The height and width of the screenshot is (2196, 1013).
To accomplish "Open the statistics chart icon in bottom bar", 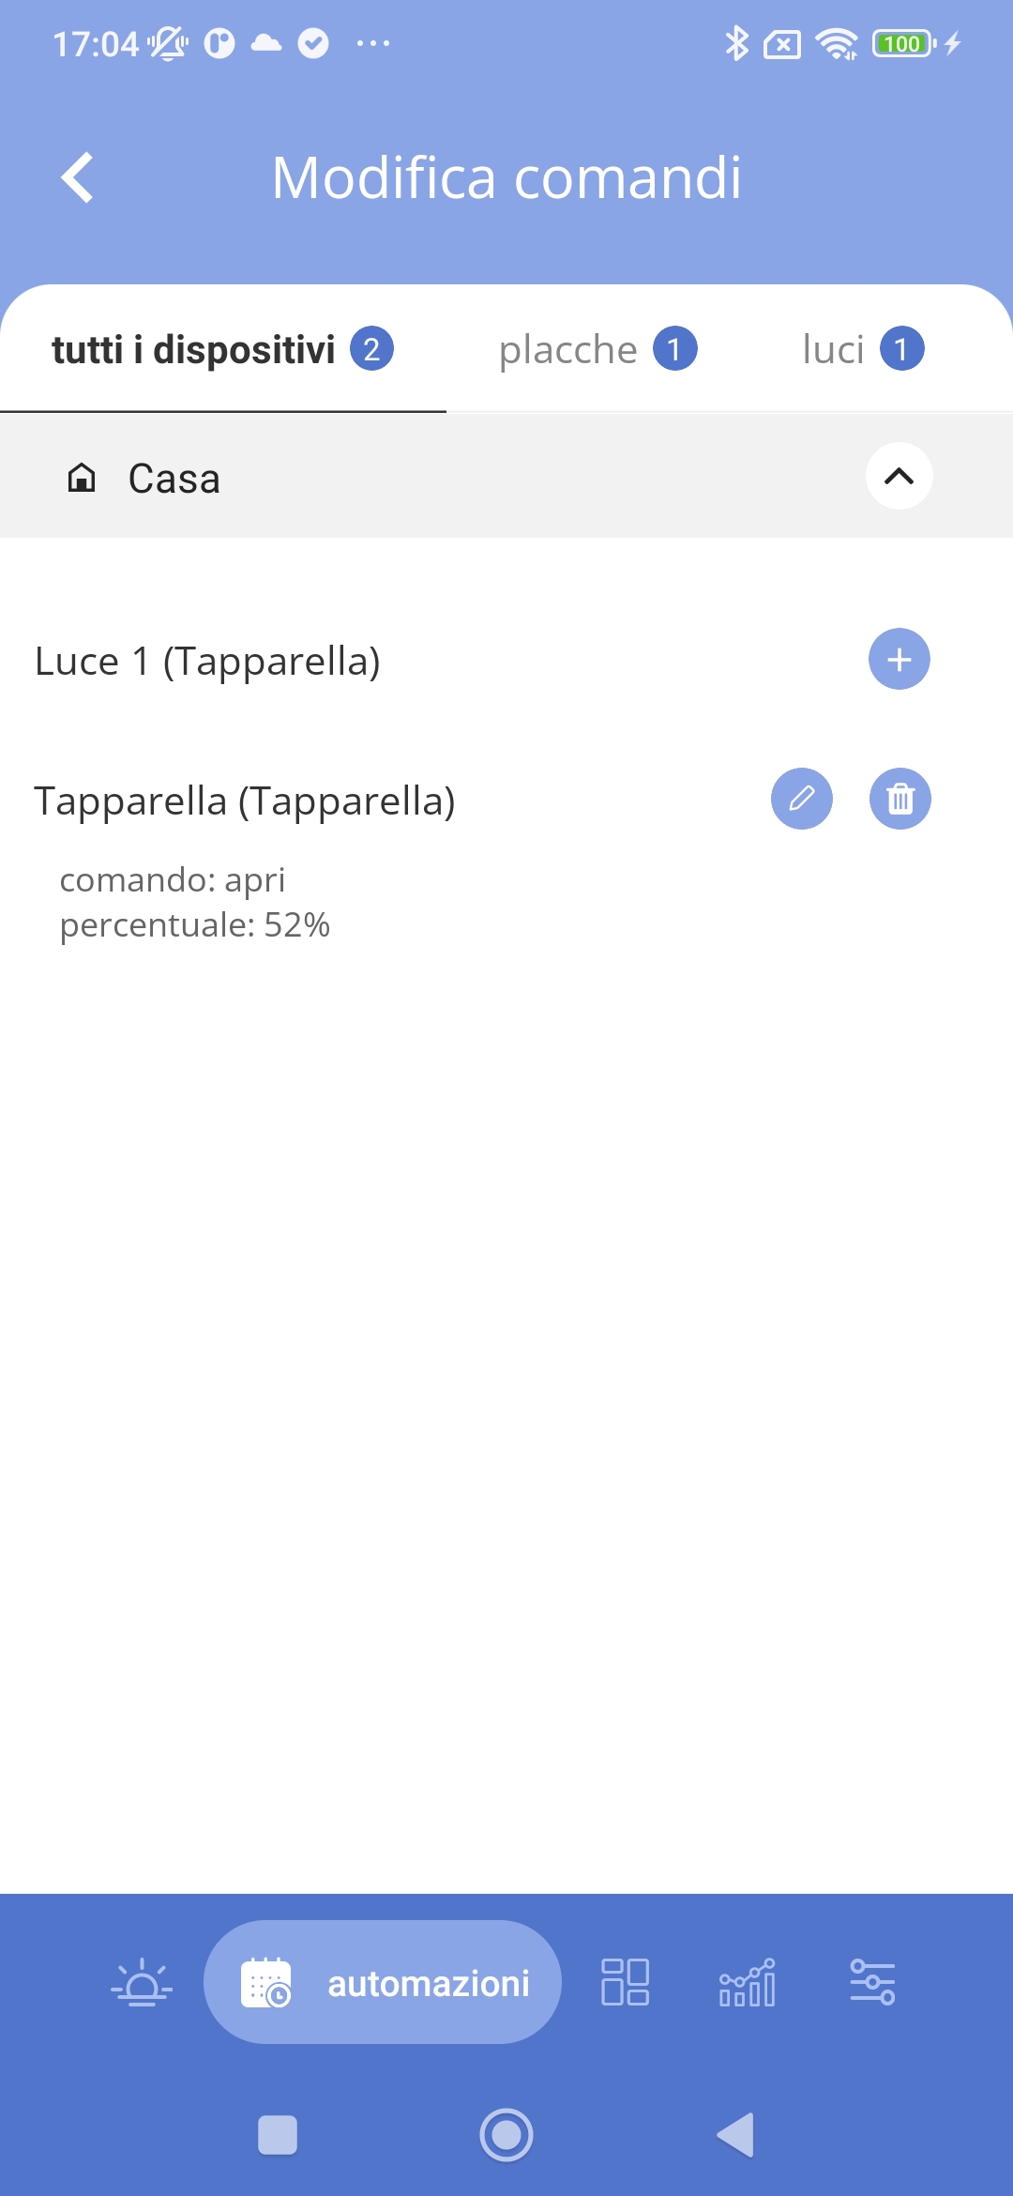I will (747, 1982).
